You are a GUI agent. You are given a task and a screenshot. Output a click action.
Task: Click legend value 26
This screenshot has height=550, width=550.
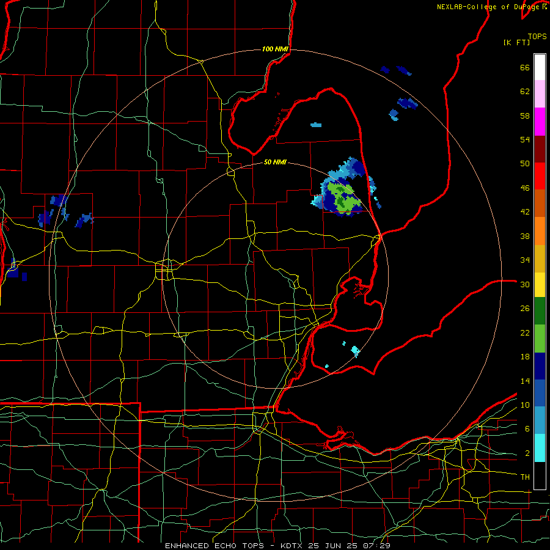point(525,309)
